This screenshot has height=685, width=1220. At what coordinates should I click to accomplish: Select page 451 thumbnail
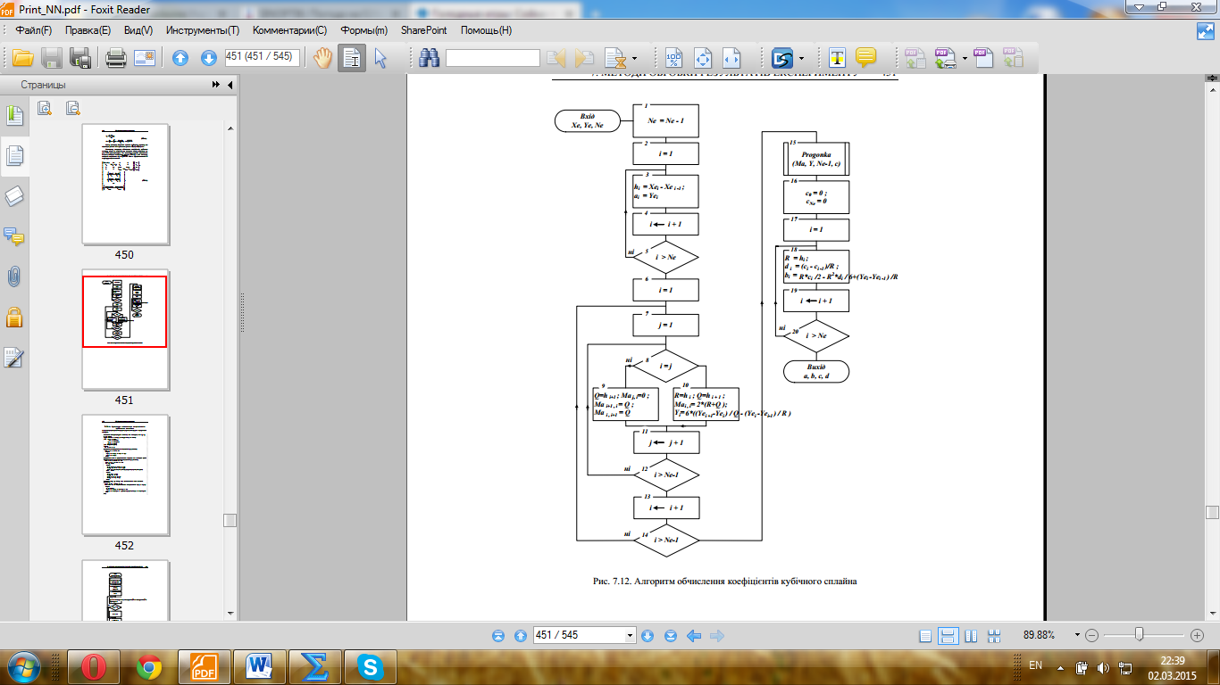point(125,330)
